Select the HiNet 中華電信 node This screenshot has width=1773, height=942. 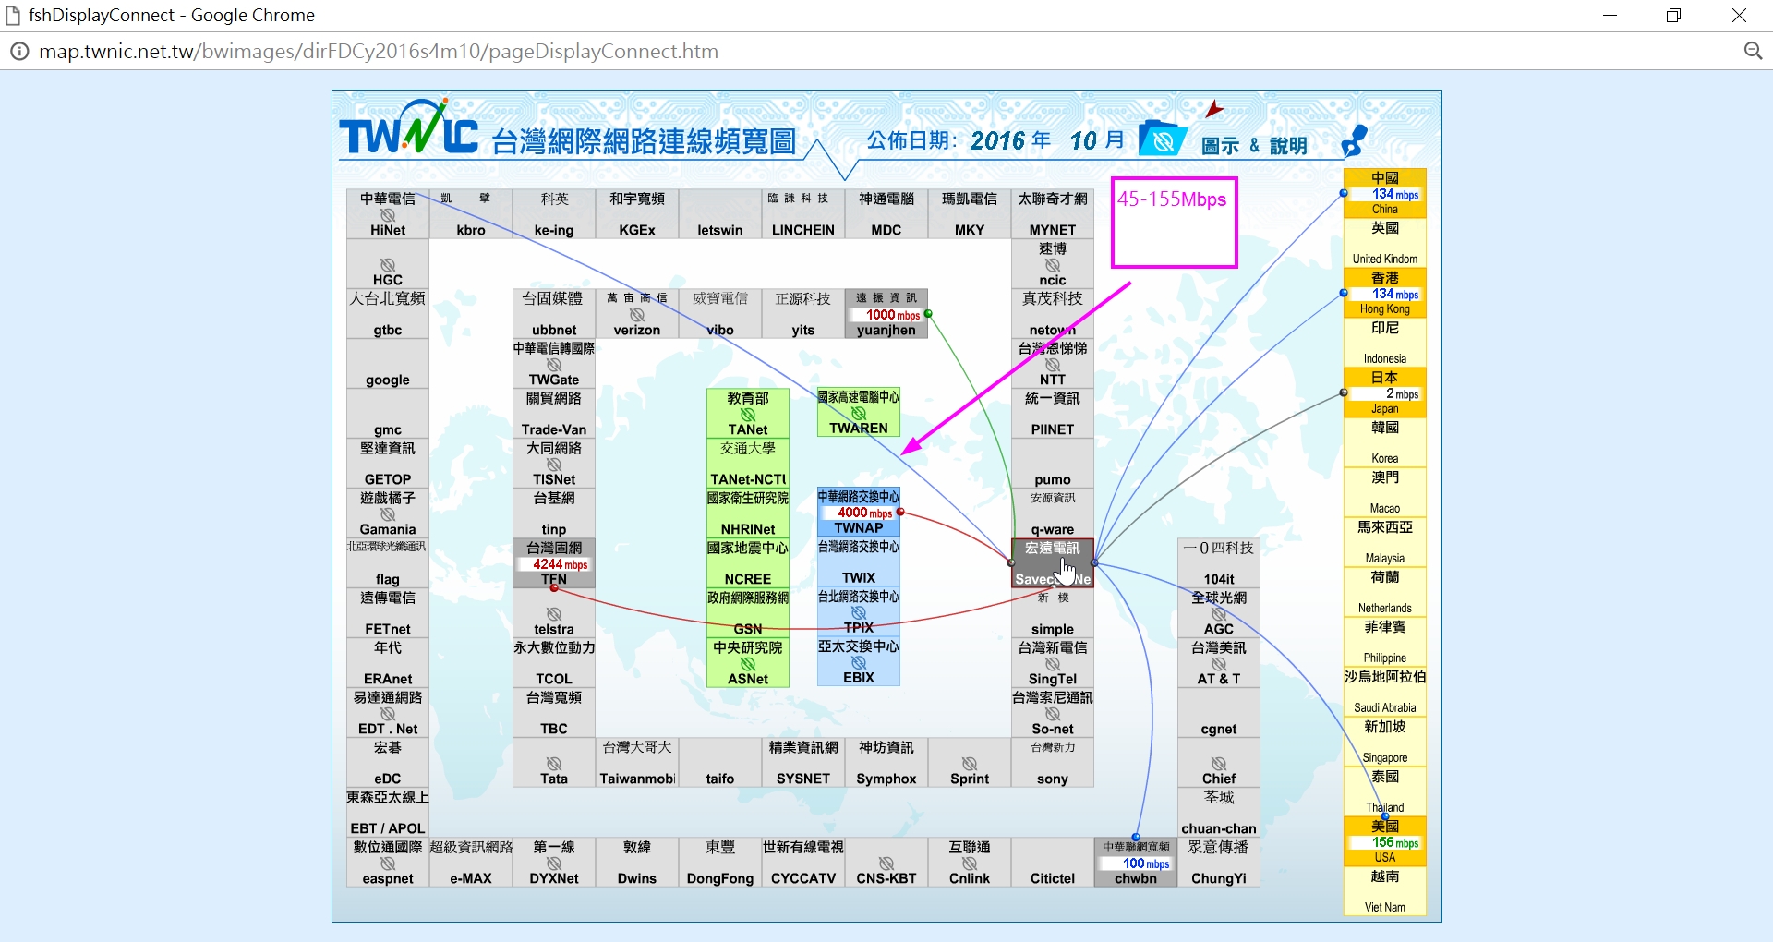388,214
